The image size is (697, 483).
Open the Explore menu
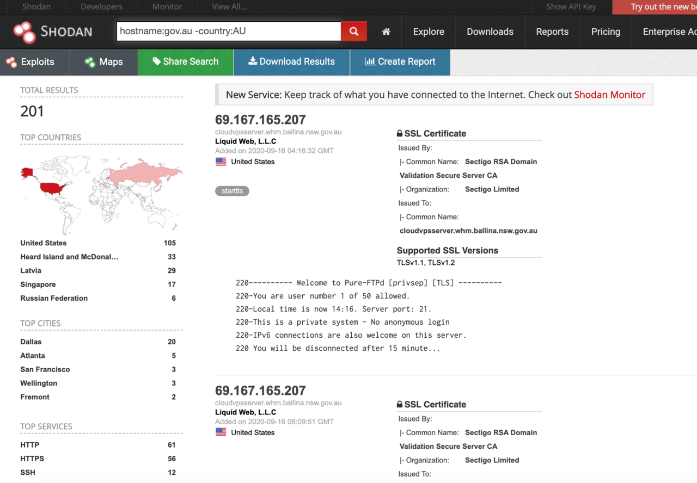click(429, 32)
